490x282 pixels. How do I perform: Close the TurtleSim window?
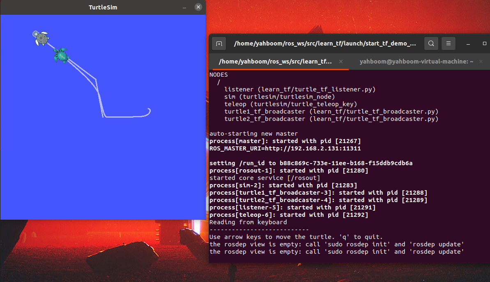click(x=198, y=7)
